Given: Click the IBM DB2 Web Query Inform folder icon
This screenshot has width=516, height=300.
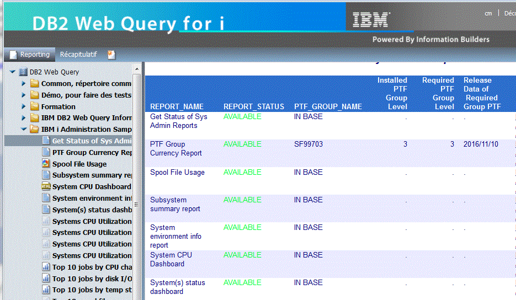Looking at the screenshot, I should click(35, 118).
